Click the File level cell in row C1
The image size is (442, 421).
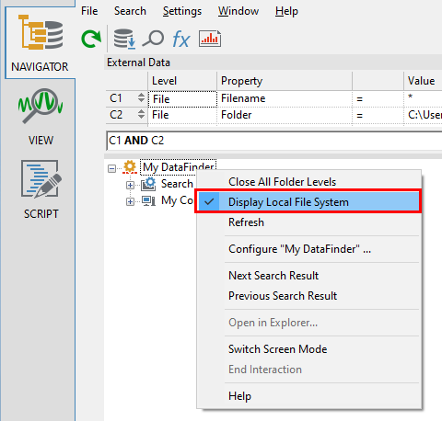coord(182,99)
